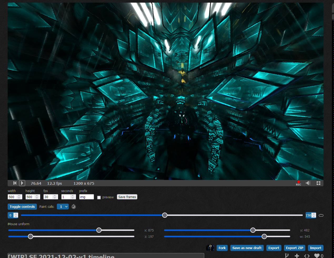Screen dimensions: 334x258
Task: Click the prefix input field
Action: tap(87, 197)
